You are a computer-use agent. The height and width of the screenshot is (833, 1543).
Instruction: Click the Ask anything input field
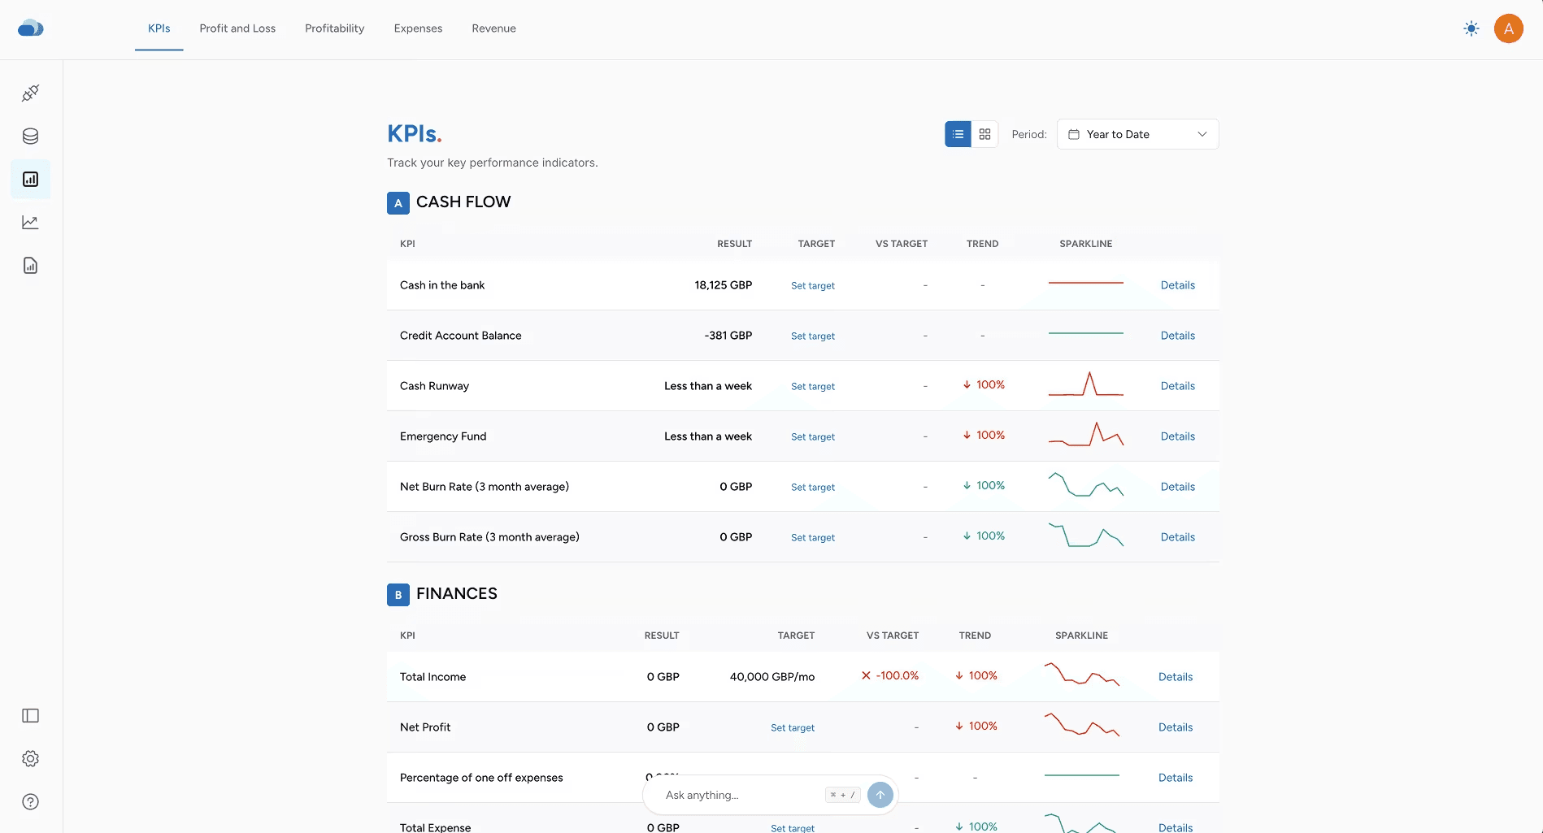pyautogui.click(x=740, y=795)
